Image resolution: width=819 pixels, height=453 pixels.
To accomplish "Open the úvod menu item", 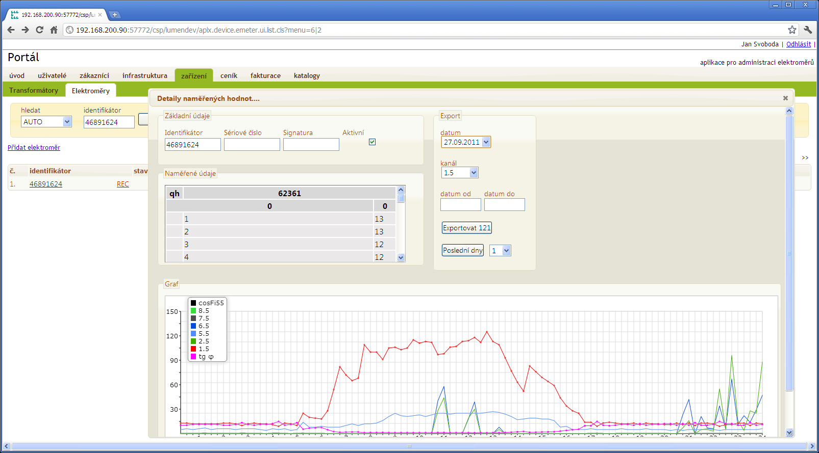I will 17,75.
